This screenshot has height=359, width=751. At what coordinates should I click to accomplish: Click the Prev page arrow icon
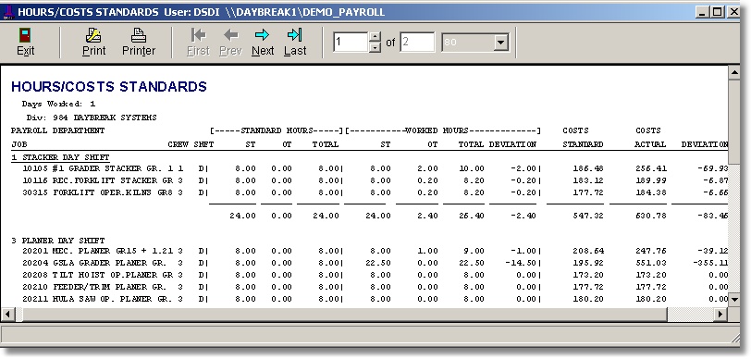231,34
